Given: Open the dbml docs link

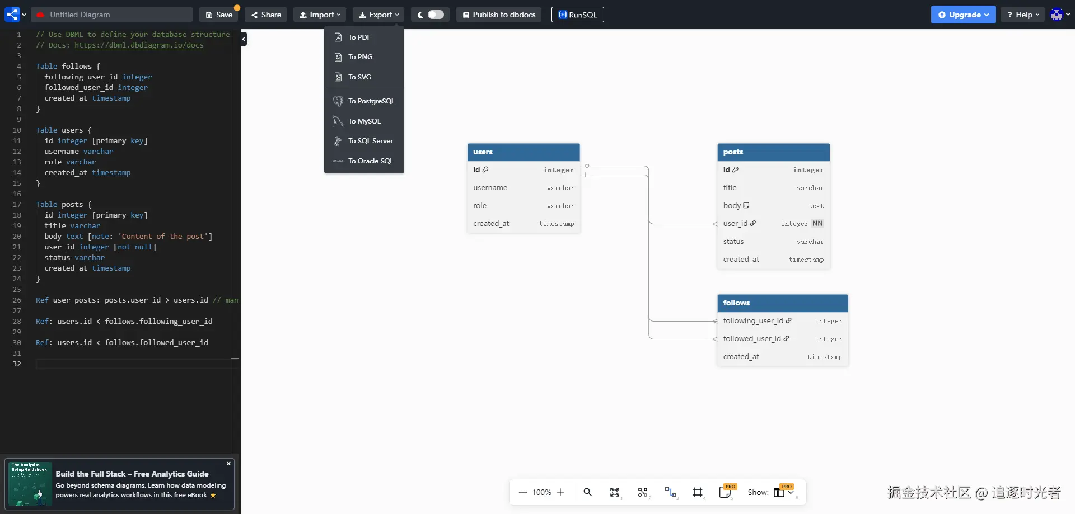Looking at the screenshot, I should point(139,45).
